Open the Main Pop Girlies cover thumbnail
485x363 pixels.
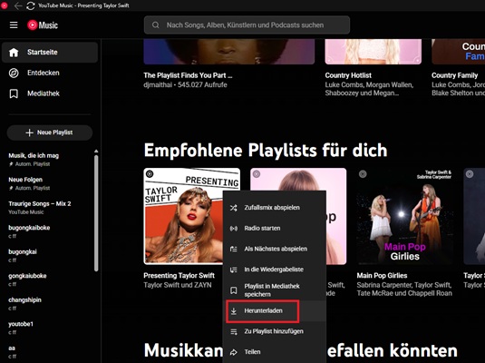click(405, 216)
